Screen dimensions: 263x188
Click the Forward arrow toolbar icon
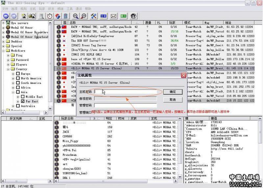(x=14, y=16)
